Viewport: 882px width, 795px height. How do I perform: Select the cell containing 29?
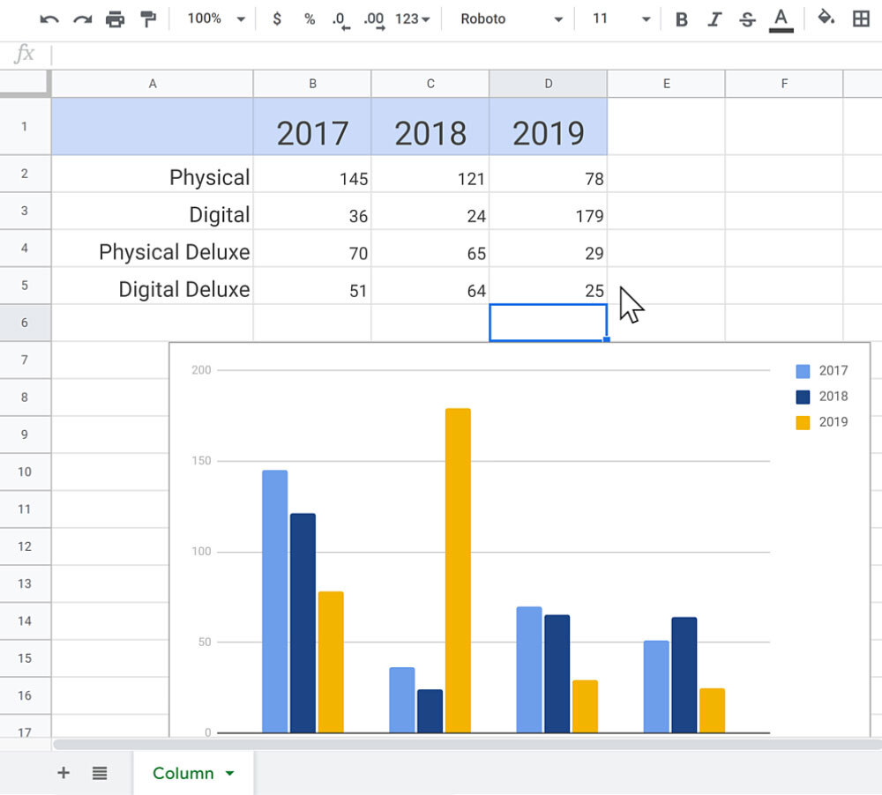click(x=549, y=249)
